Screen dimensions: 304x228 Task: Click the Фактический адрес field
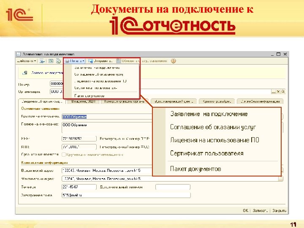[170, 179]
